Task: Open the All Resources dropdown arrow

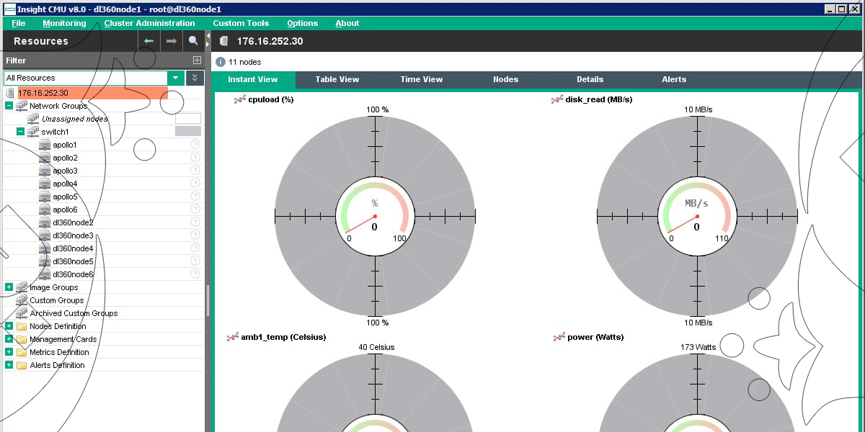Action: pos(176,78)
